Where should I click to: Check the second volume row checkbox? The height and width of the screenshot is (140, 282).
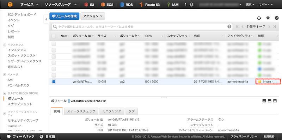54,50
